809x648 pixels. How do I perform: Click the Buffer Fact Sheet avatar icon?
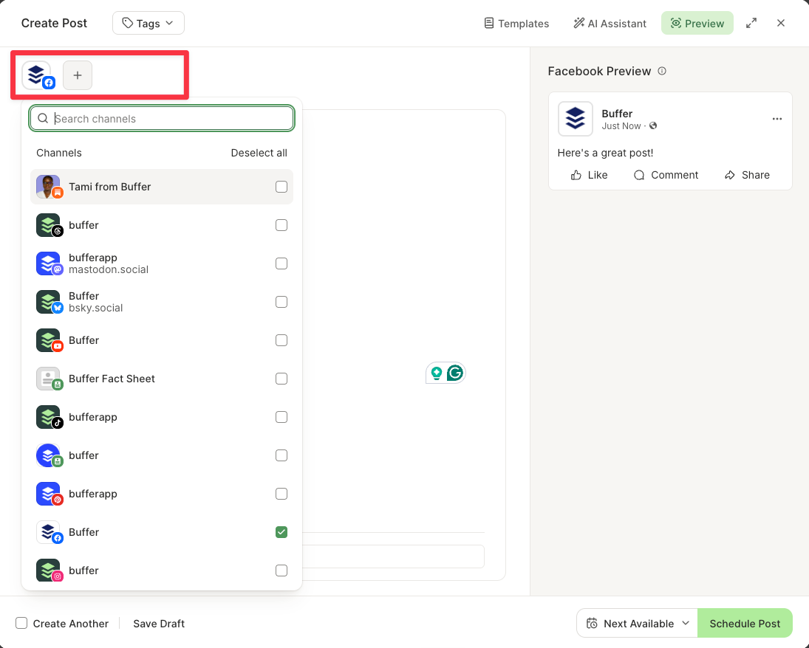point(49,379)
